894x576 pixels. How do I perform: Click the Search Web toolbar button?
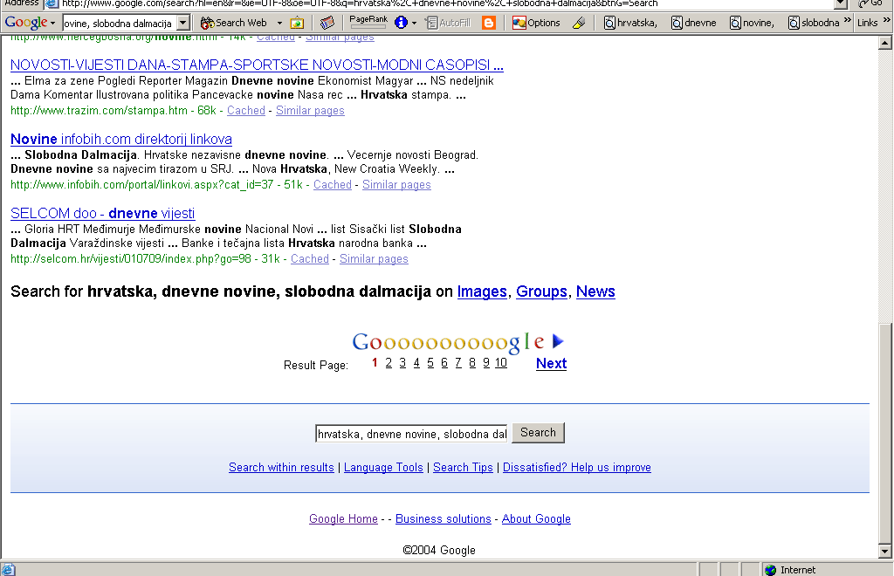coord(234,23)
